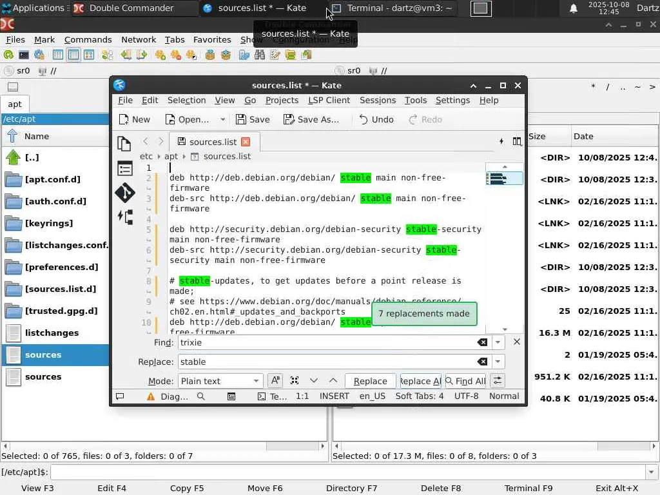Close the sources.list tab in Kate
The width and height of the screenshot is (660, 495).
tap(246, 142)
